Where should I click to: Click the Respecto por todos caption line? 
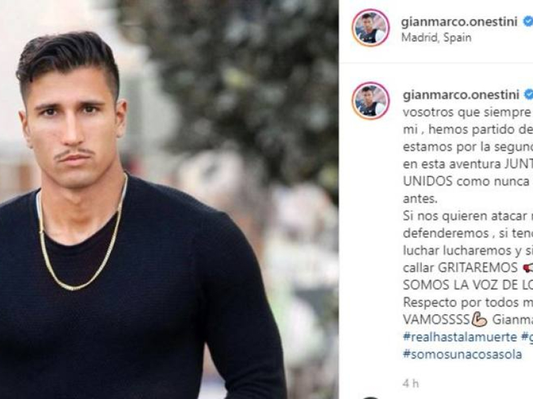tap(468, 303)
